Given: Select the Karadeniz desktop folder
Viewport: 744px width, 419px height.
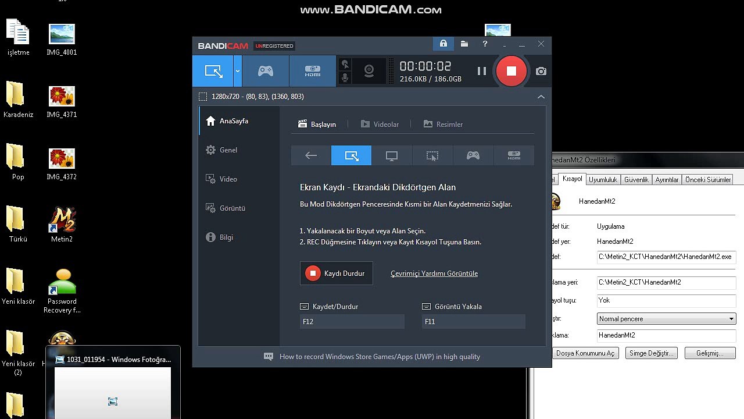Looking at the screenshot, I should [x=18, y=100].
